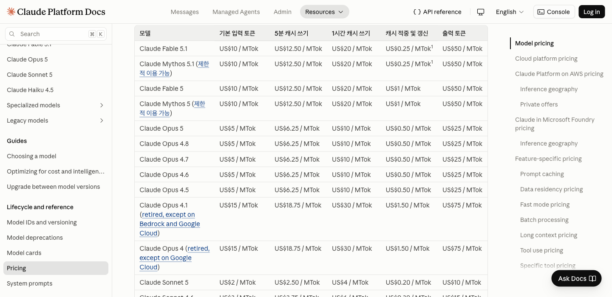Click the book icon on Ask Docs
612x297 pixels.
(x=592, y=278)
